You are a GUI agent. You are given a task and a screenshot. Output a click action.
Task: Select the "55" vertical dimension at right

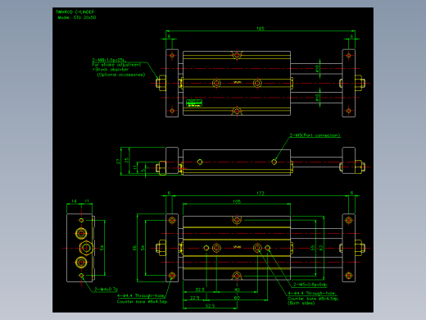pyautogui.click(x=313, y=248)
